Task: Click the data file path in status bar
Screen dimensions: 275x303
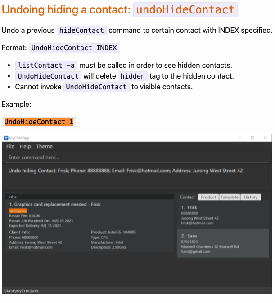Action: point(21,291)
